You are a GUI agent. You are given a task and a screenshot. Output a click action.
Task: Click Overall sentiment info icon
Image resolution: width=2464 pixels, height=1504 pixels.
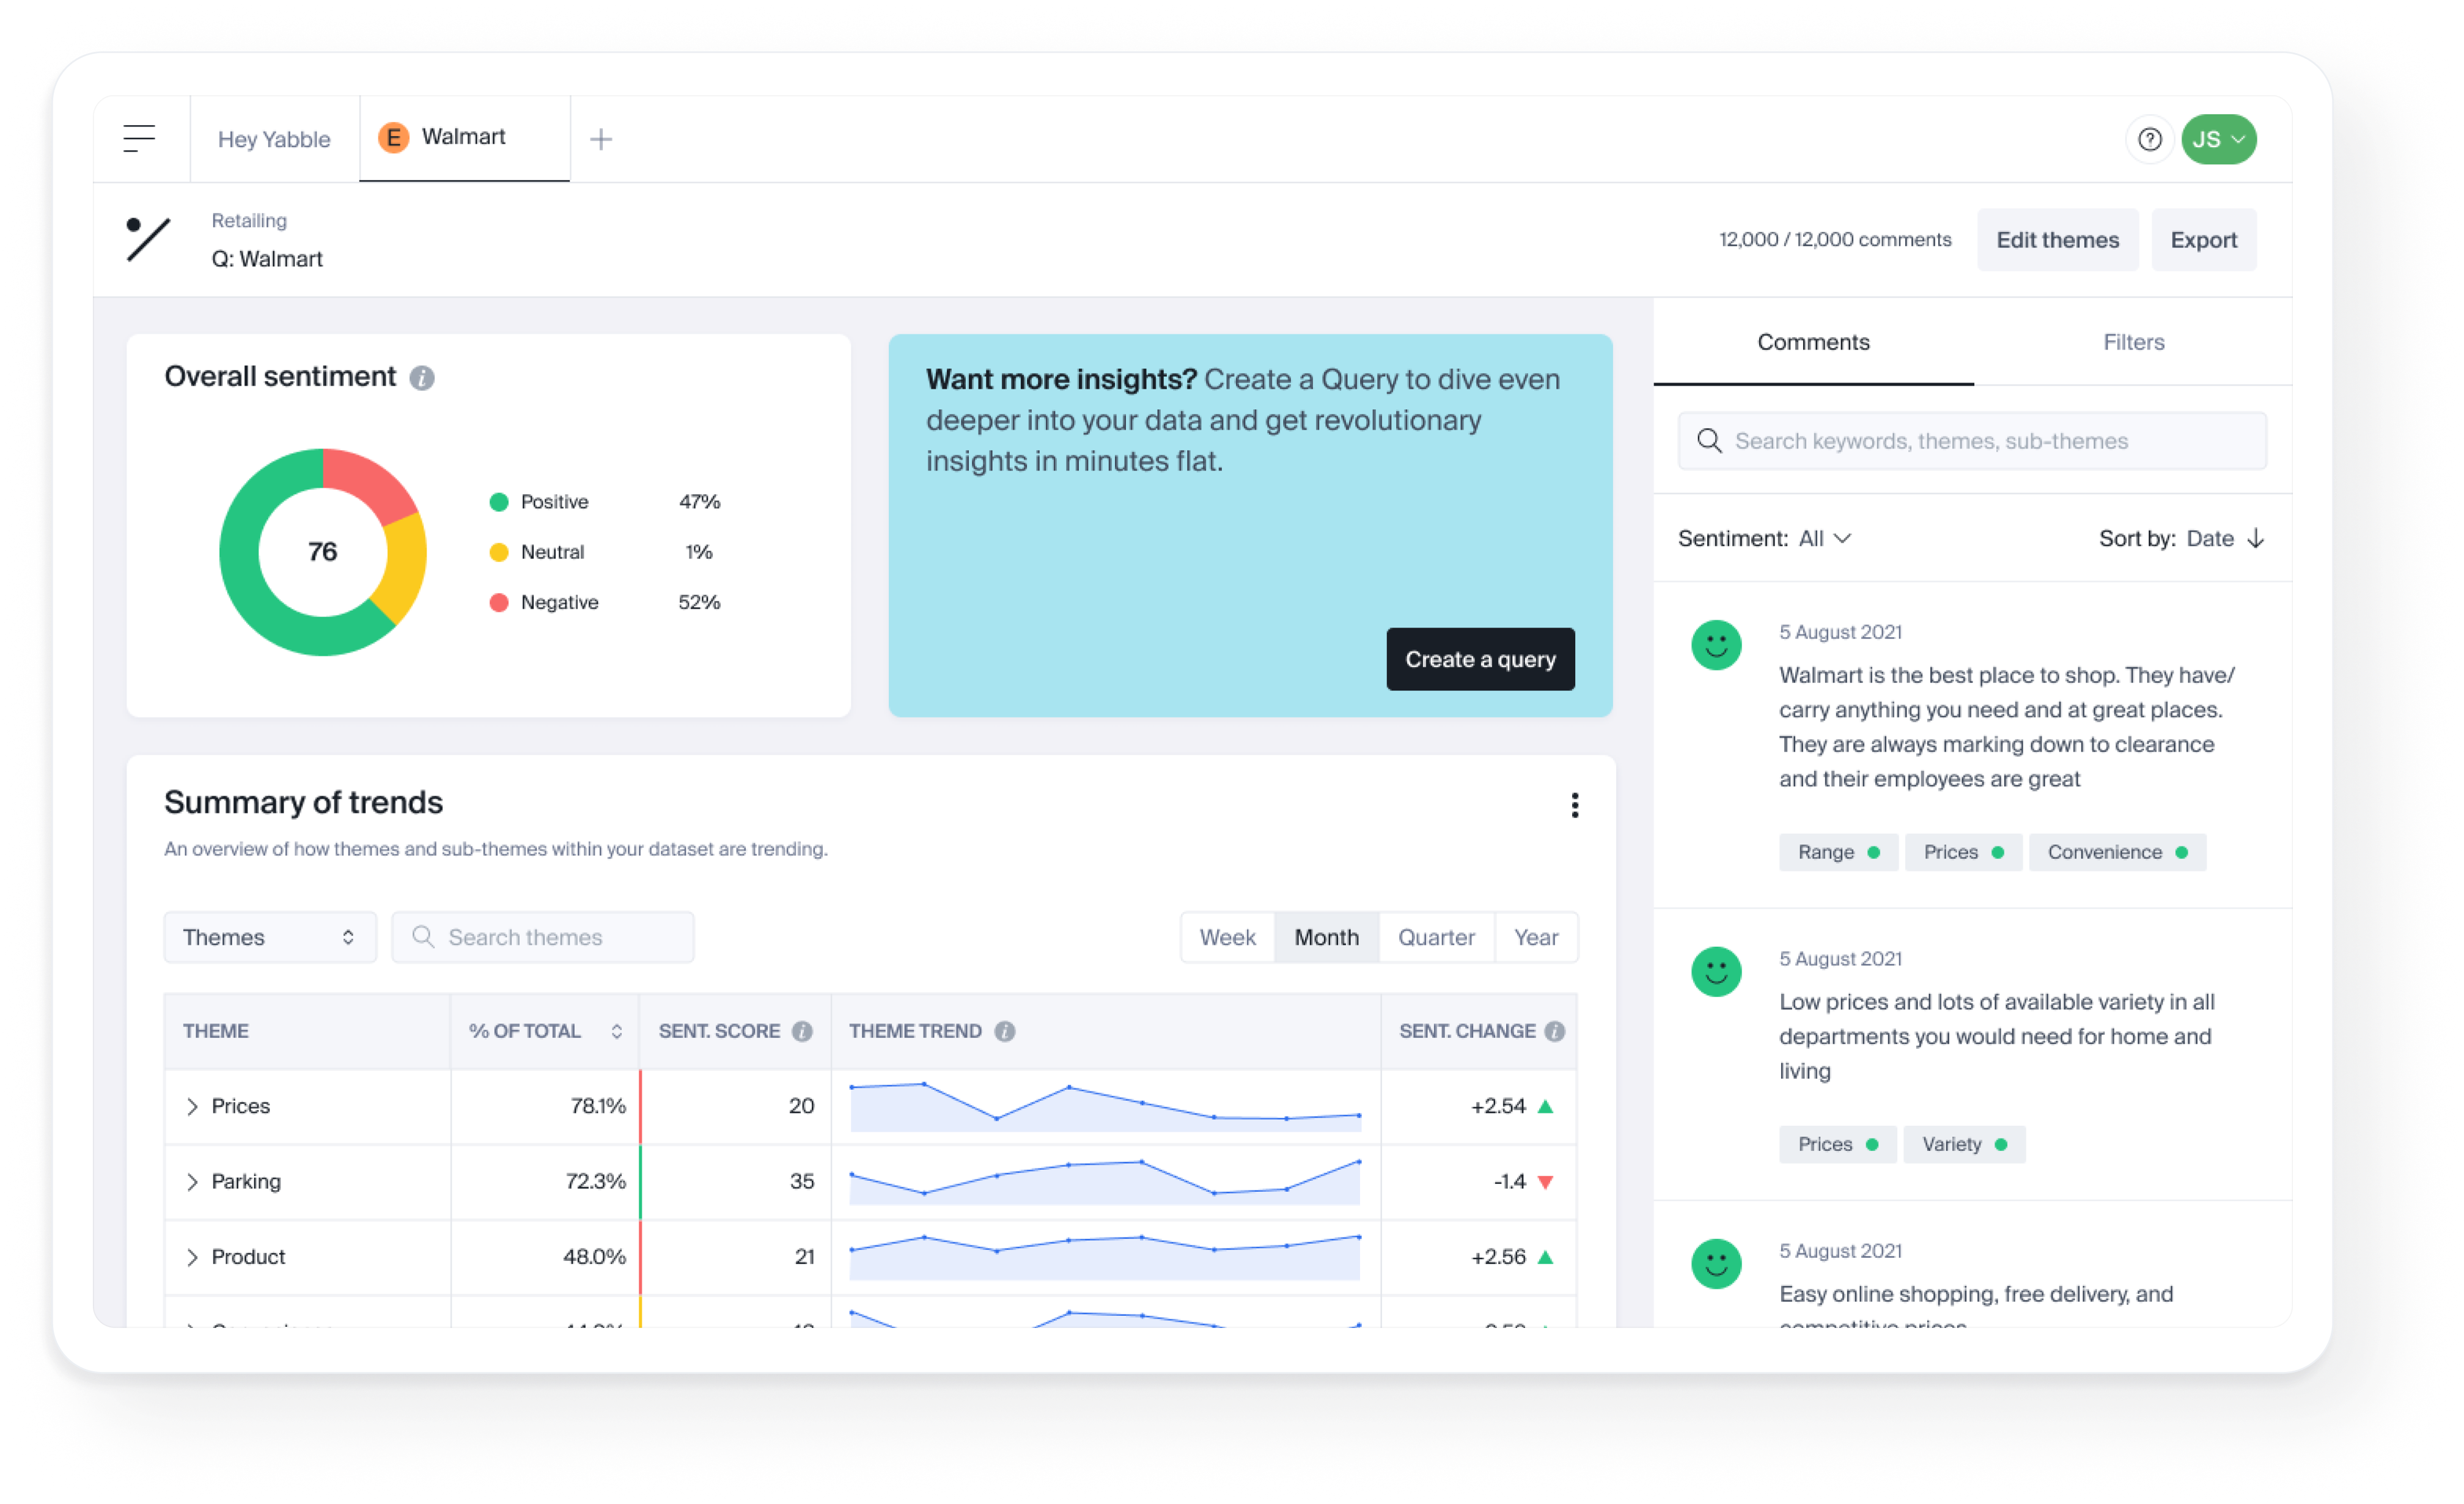(422, 378)
